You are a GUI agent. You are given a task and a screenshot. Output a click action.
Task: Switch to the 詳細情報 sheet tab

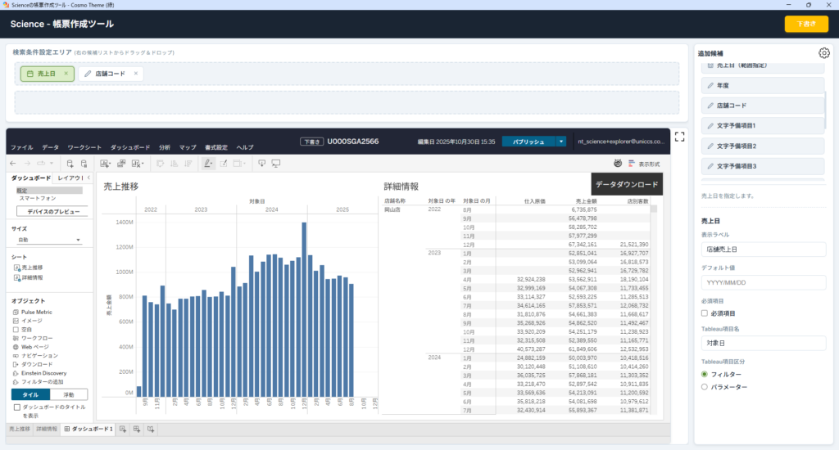tap(47, 430)
